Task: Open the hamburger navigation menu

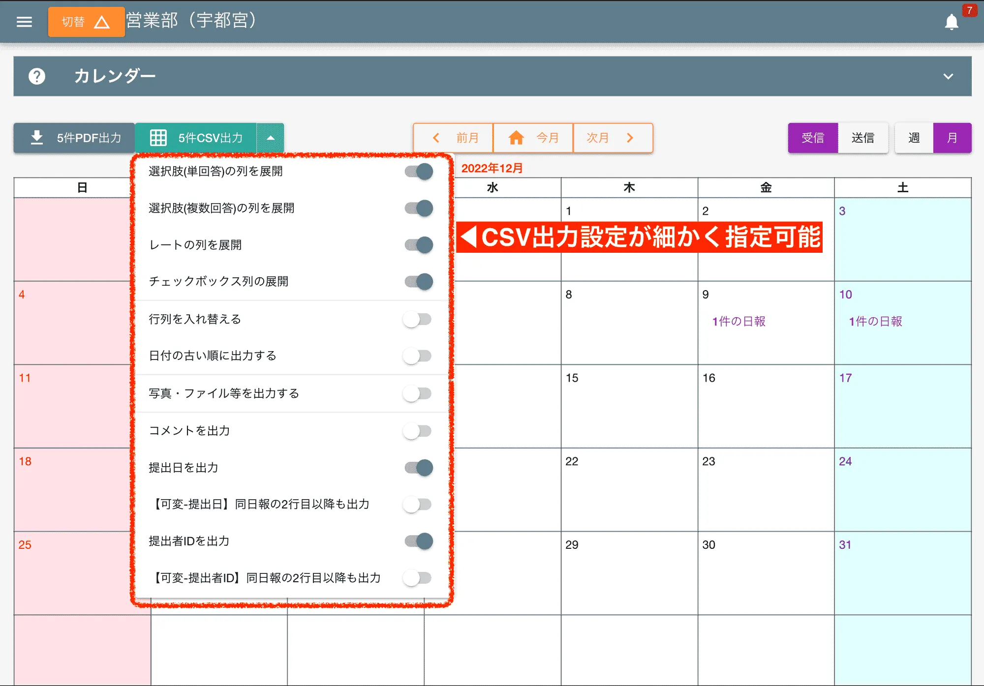Action: tap(24, 22)
